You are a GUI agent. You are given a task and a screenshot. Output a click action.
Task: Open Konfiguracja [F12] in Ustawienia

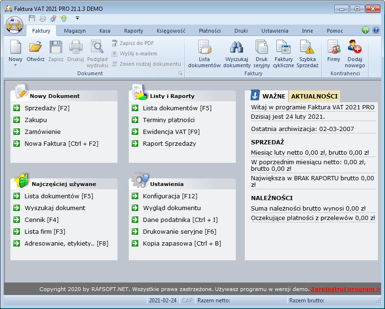click(x=170, y=196)
